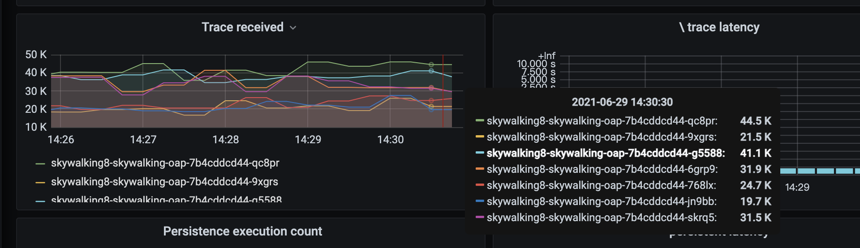The width and height of the screenshot is (860, 248).
Task: Click the 31.5 K tooltip value
Action: click(x=756, y=218)
